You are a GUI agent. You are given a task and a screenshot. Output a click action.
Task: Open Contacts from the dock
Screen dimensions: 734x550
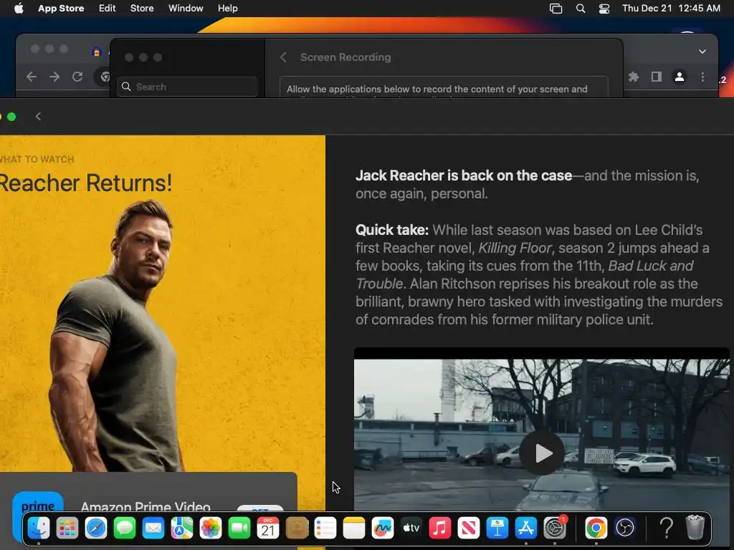point(297,529)
